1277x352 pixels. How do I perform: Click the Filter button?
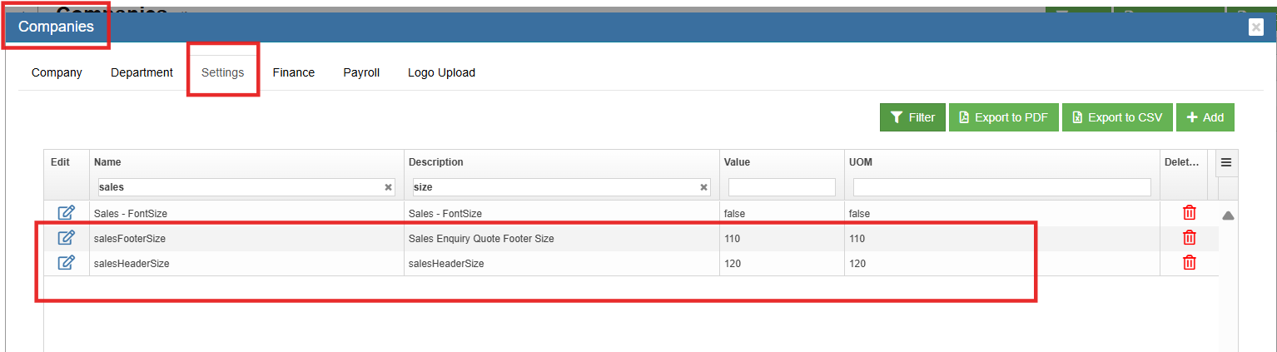[x=912, y=117]
